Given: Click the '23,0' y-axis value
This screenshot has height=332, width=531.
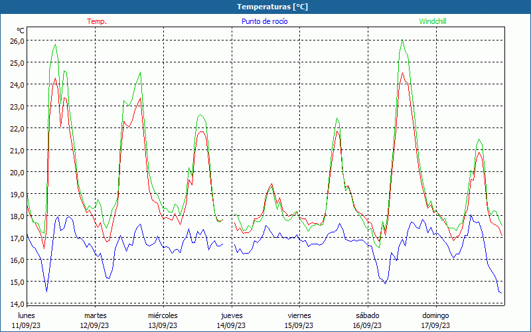Looking at the screenshot, I should pyautogui.click(x=18, y=107).
